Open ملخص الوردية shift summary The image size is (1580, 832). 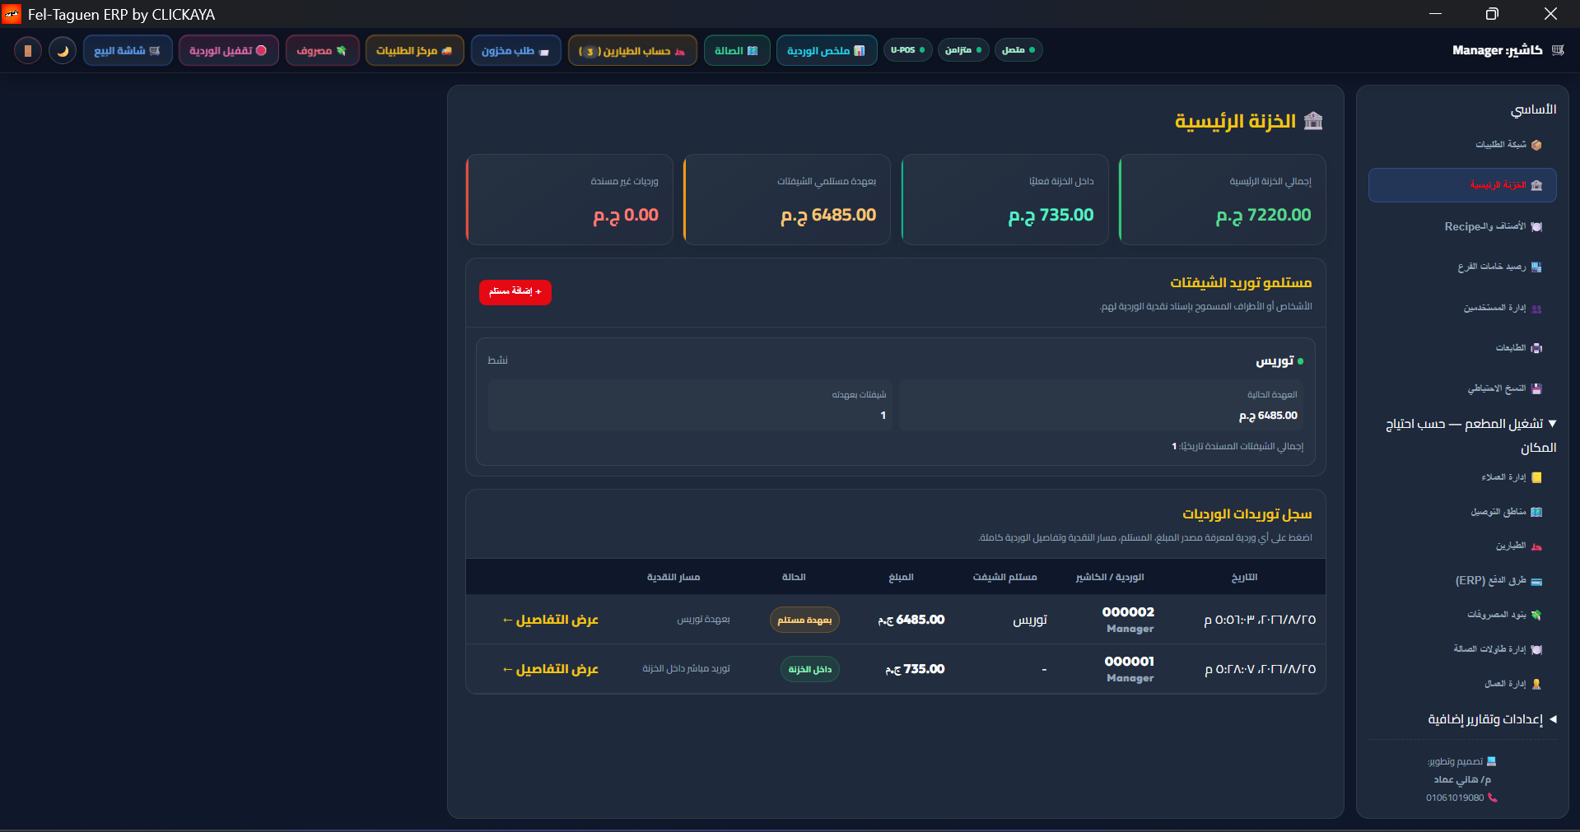(x=827, y=50)
